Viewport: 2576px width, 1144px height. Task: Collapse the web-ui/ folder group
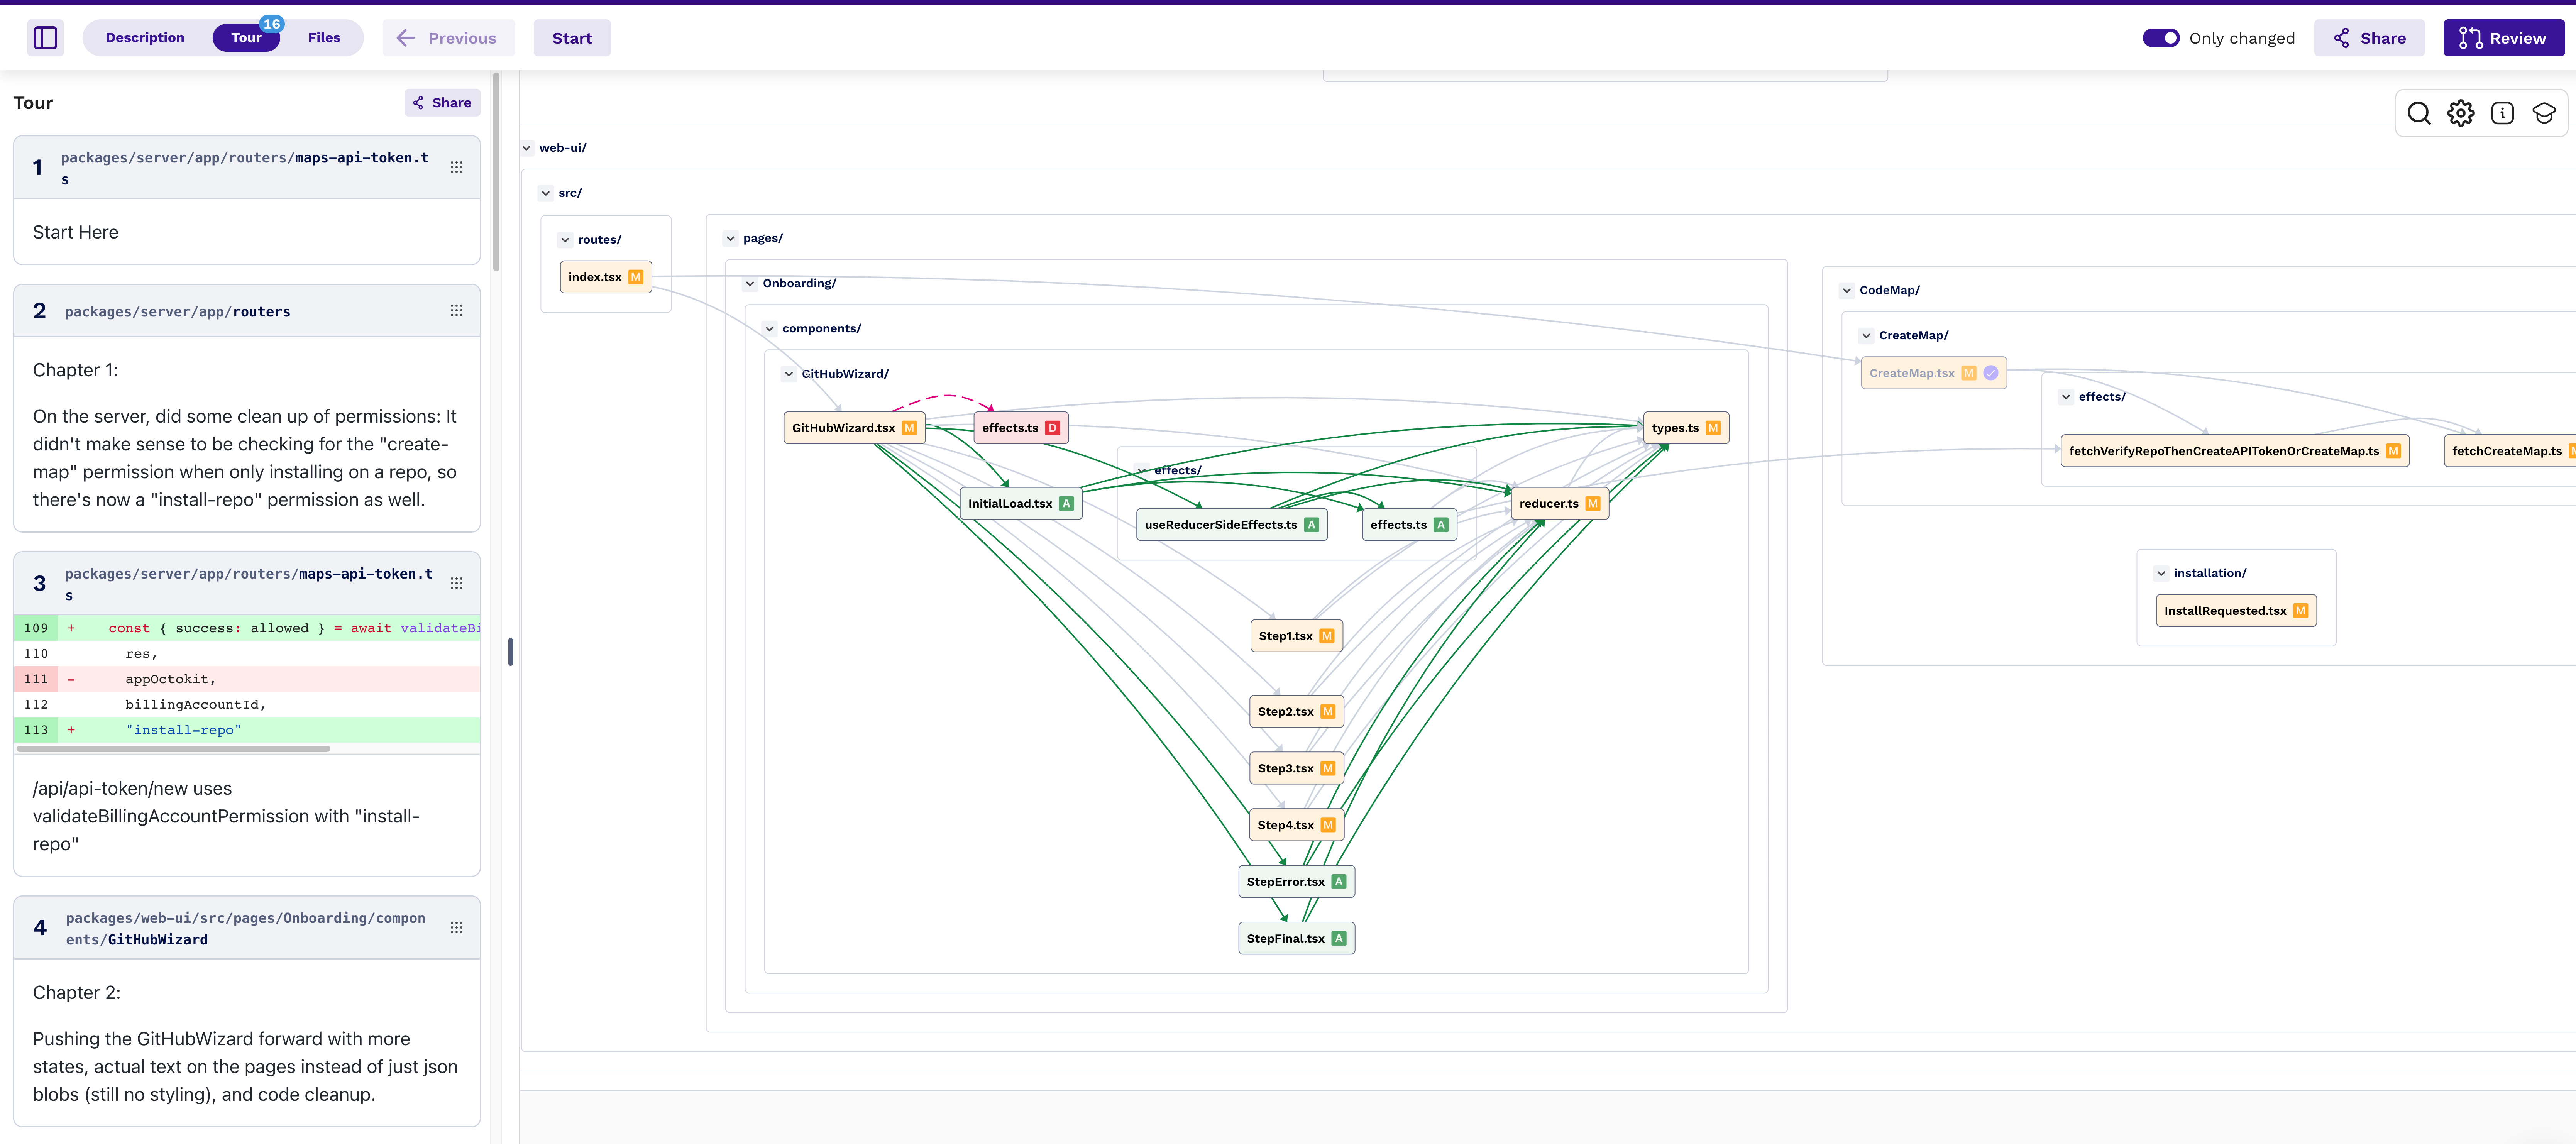[x=527, y=148]
